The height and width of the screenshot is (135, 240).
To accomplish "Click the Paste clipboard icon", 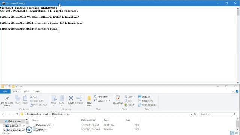I will [25, 98].
